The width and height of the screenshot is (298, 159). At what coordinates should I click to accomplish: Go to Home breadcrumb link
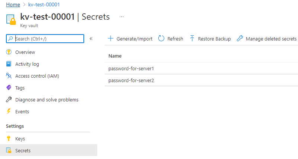click(13, 4)
